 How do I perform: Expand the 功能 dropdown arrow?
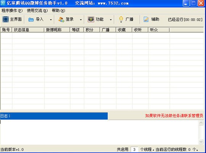tap(111, 20)
